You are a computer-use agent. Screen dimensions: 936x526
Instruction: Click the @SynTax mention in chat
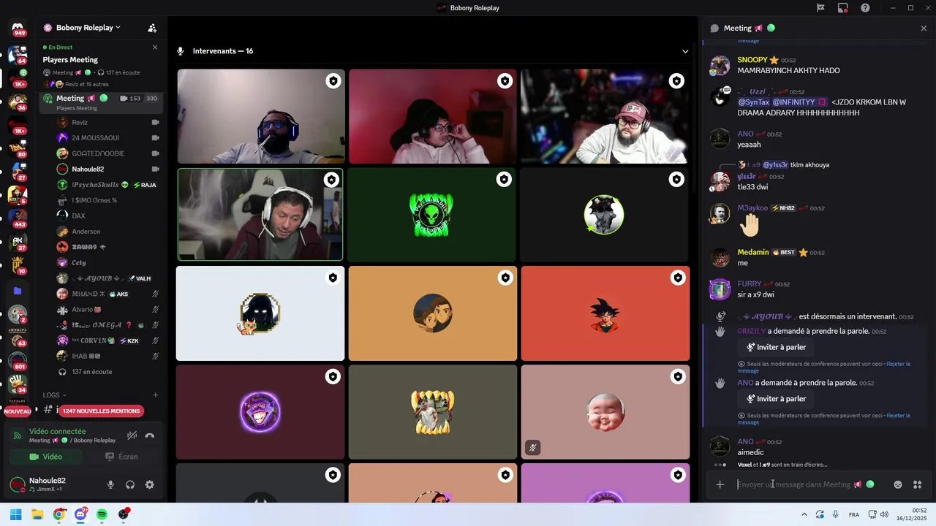click(753, 102)
